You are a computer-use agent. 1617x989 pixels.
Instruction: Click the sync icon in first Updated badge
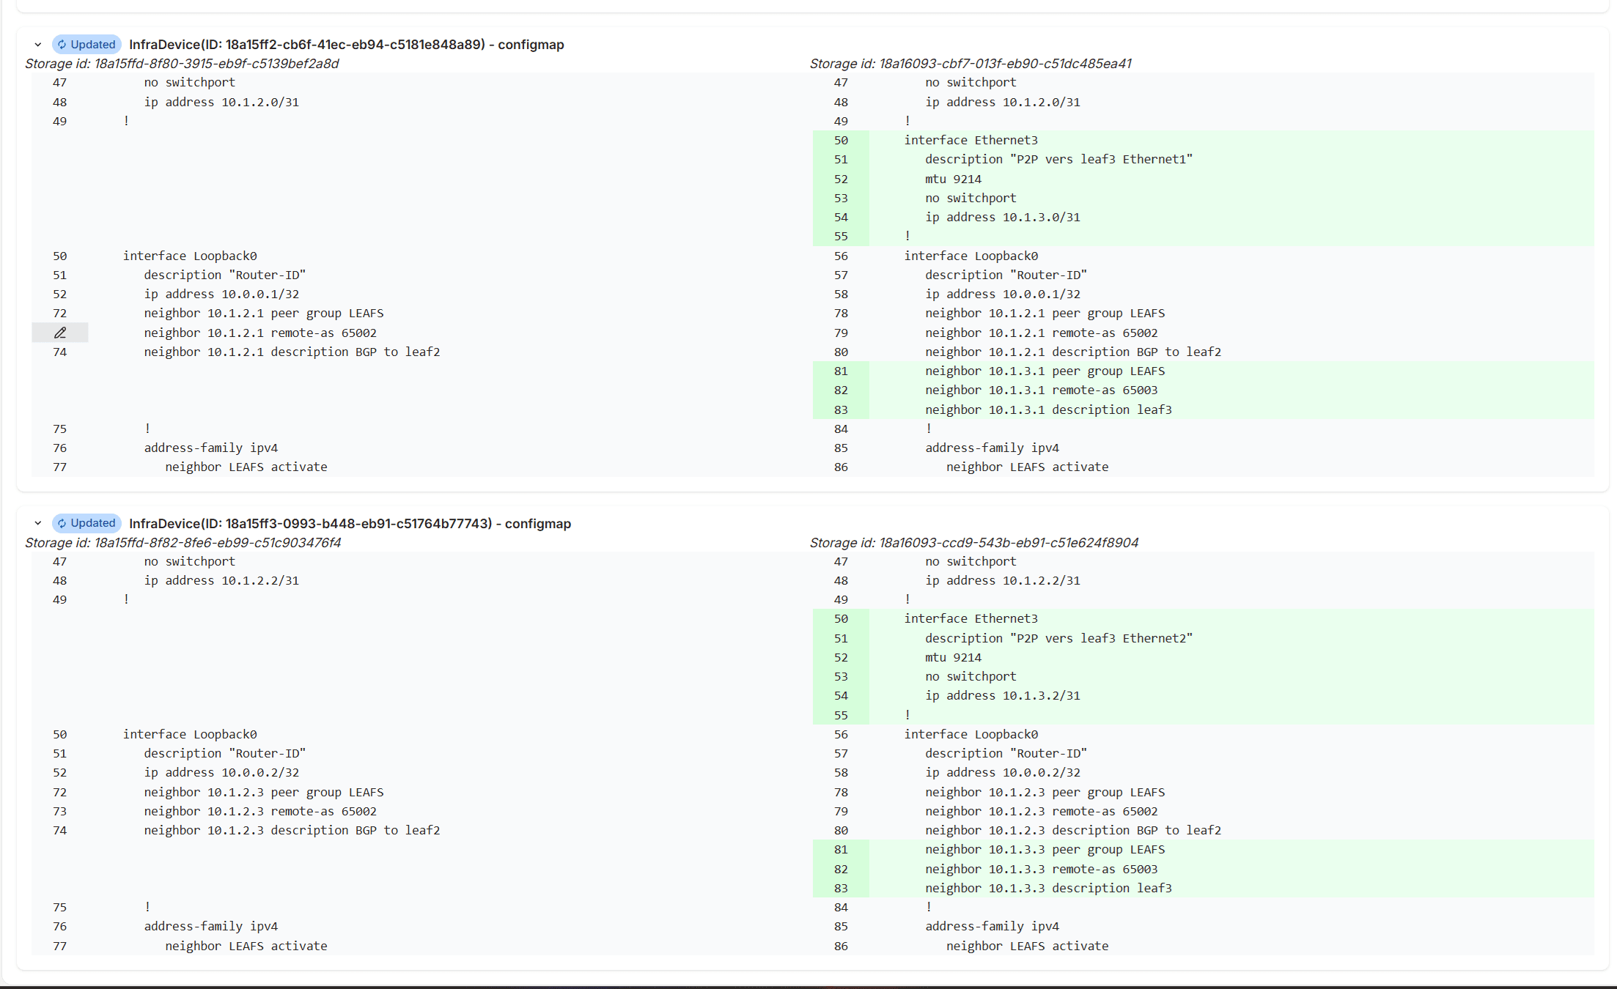[x=62, y=45]
